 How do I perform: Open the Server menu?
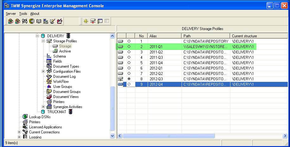click(10, 14)
